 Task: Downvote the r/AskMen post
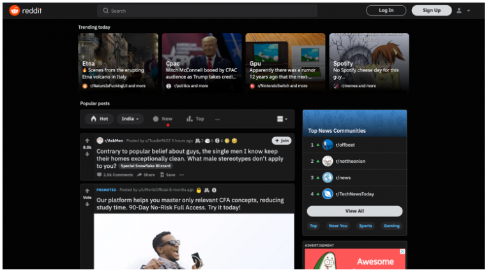click(x=87, y=154)
